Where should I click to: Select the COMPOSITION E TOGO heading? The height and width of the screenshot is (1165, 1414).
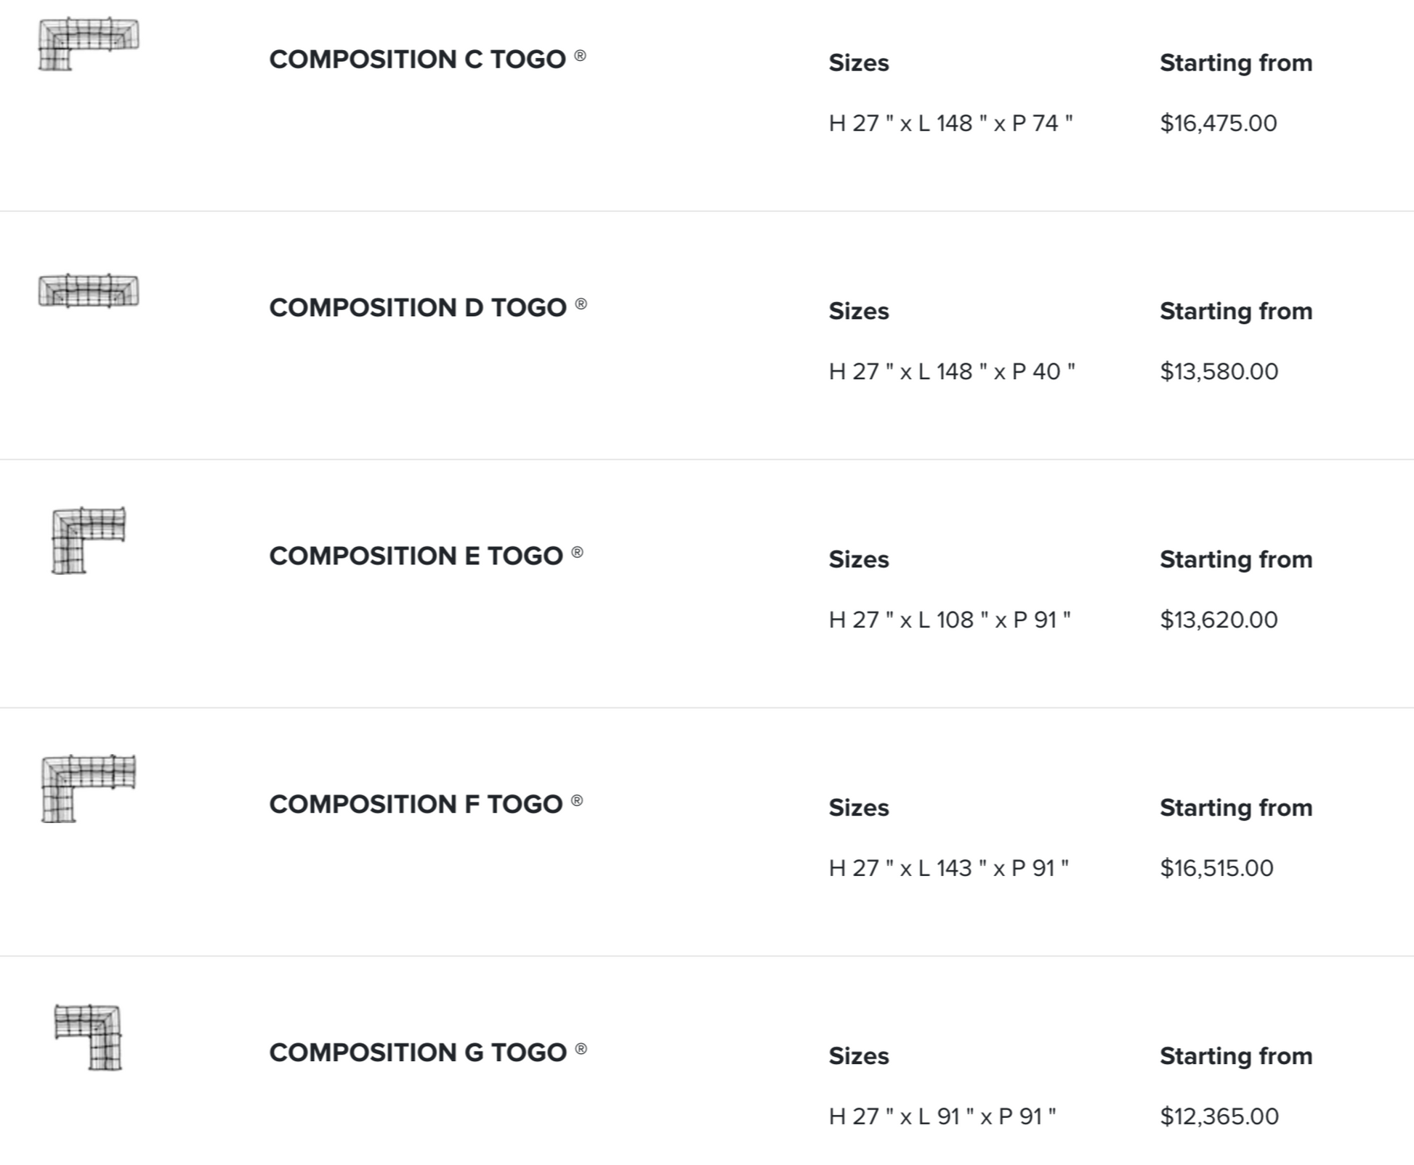point(416,556)
